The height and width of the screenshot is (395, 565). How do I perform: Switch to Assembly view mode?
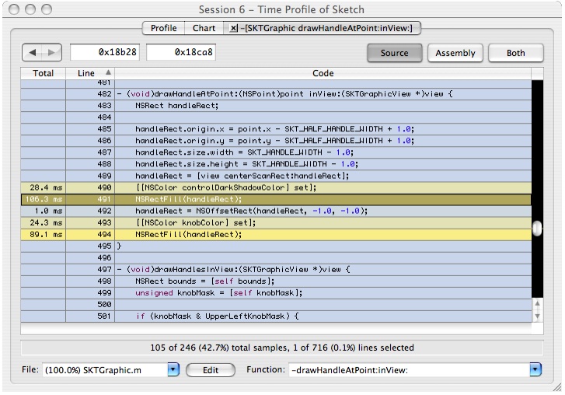pos(455,53)
